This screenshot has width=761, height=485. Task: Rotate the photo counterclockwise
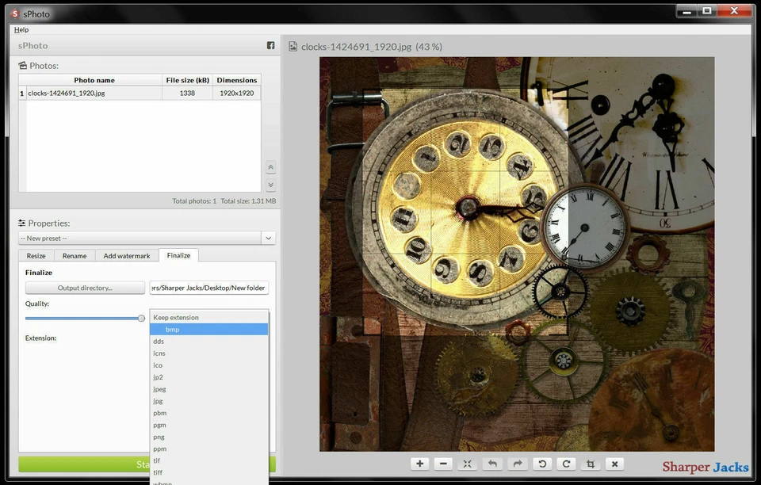pos(543,464)
